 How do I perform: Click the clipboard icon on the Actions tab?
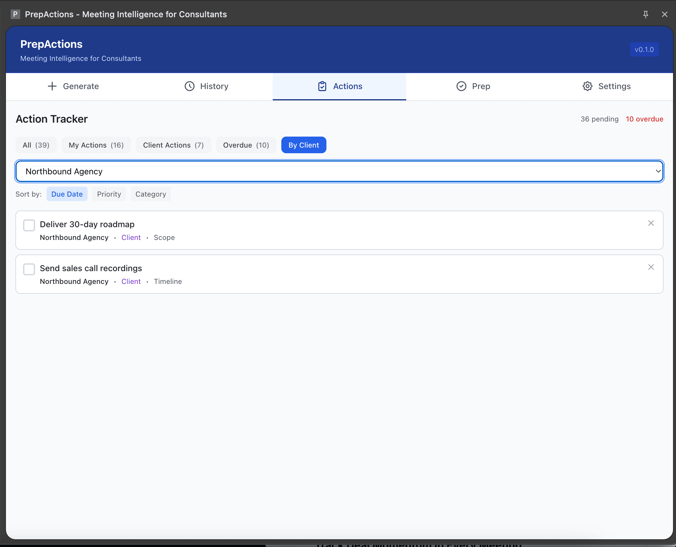click(x=322, y=86)
